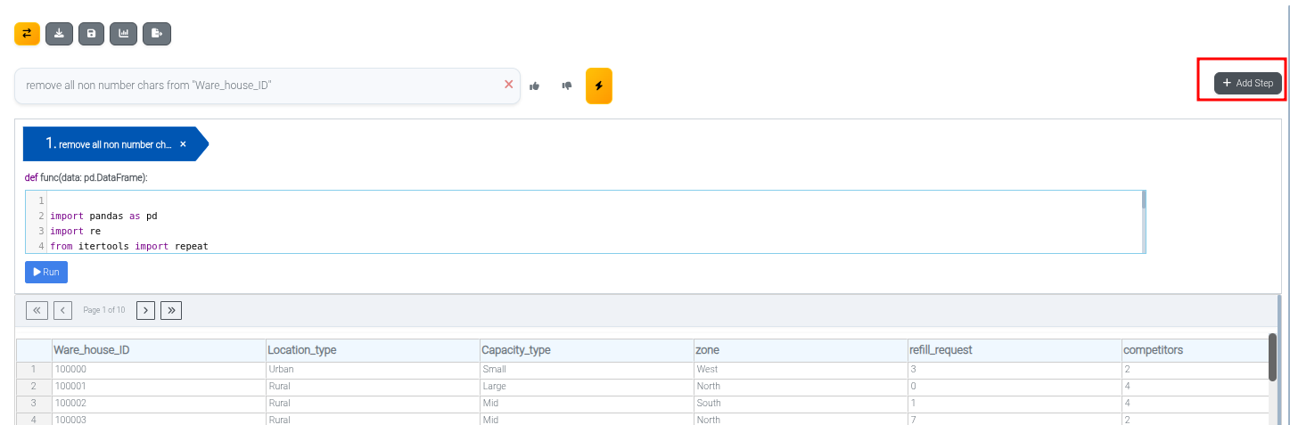
Task: Open the chart visualization icon
Action: click(123, 34)
